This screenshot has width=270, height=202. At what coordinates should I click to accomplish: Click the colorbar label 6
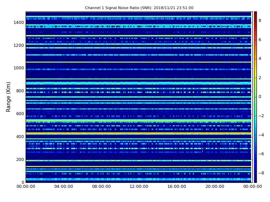click(260, 40)
